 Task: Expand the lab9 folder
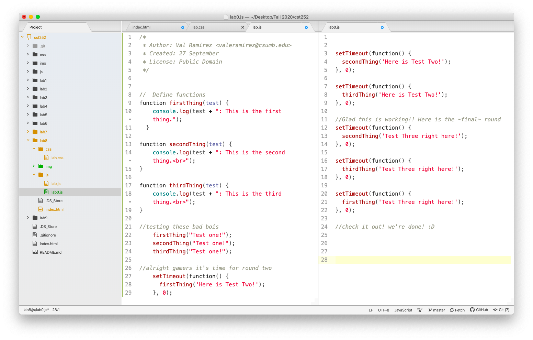click(x=28, y=218)
